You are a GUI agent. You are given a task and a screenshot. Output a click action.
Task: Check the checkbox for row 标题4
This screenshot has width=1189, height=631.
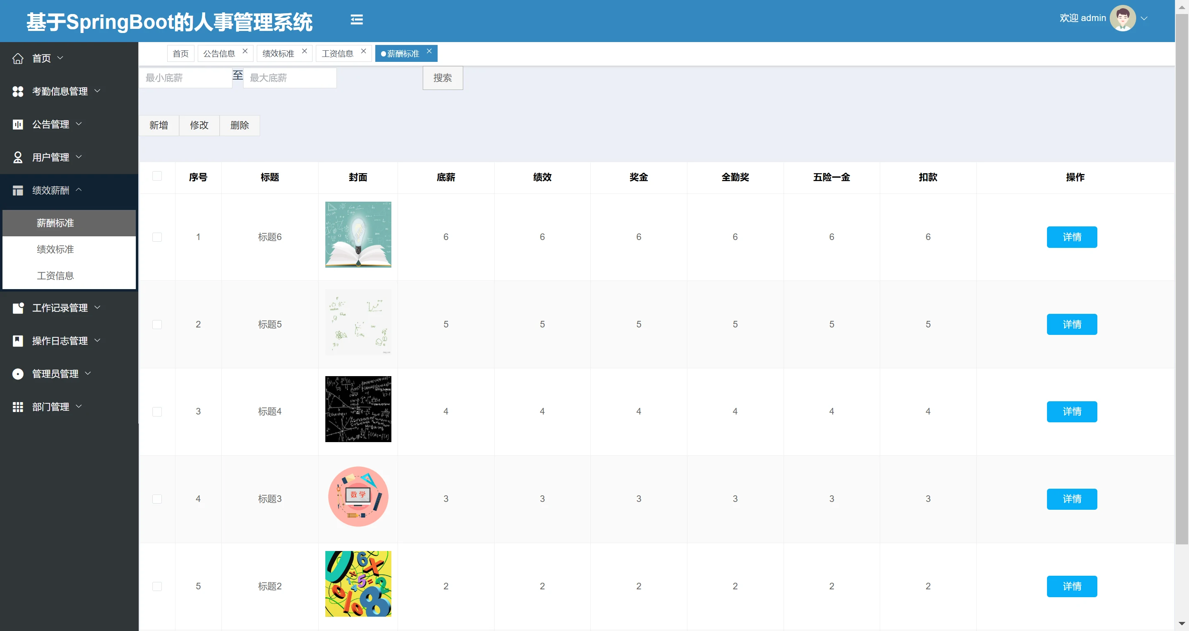coord(157,412)
